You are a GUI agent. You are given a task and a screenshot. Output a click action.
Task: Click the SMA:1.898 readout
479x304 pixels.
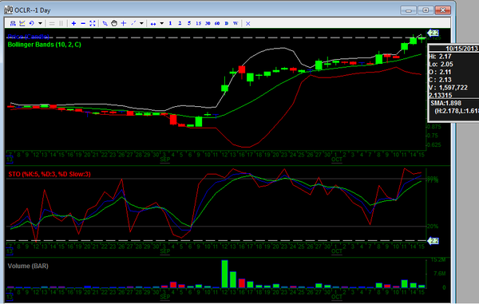click(446, 103)
